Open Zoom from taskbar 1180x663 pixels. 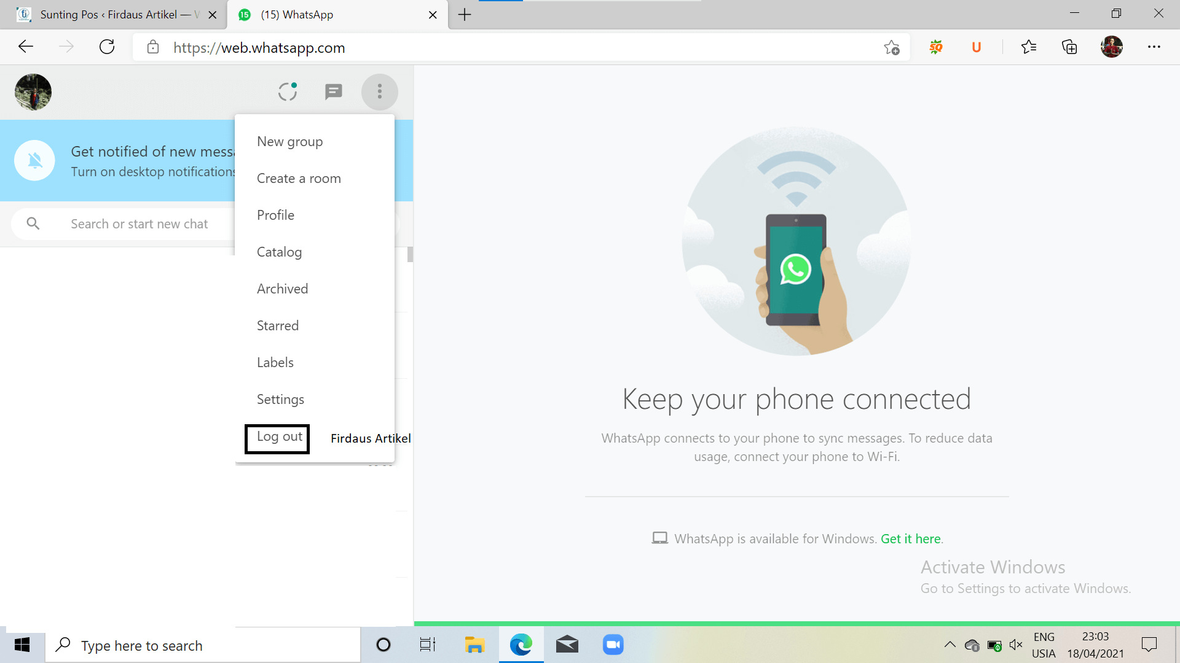tap(613, 645)
